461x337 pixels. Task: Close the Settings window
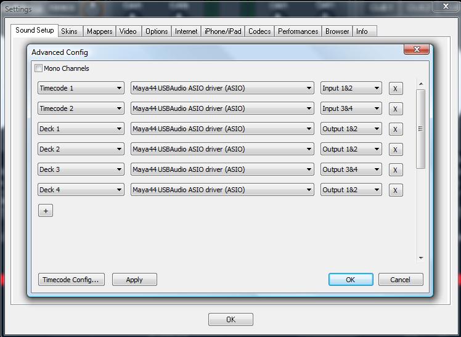tap(446, 6)
